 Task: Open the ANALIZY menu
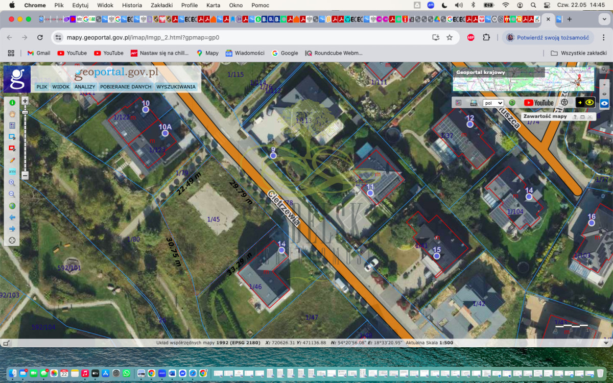pos(85,87)
